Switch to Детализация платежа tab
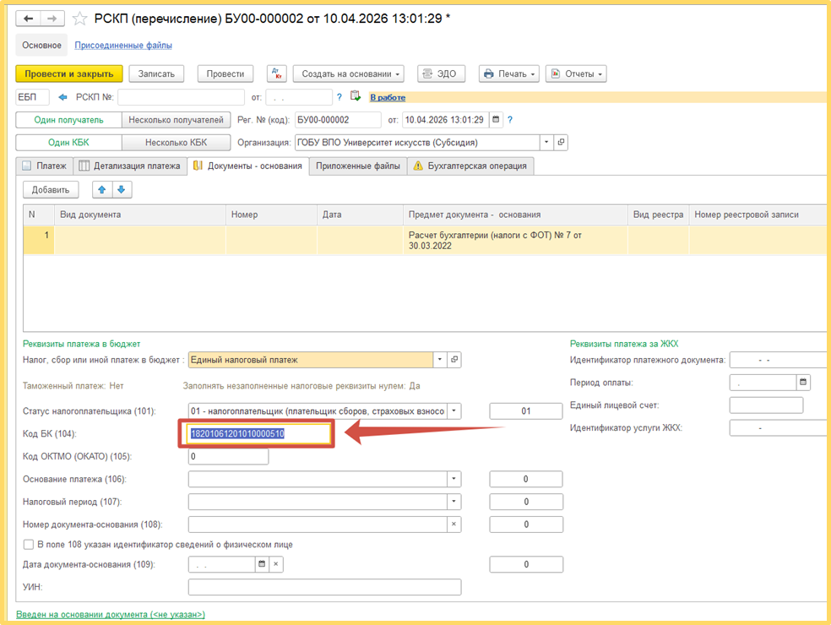The width and height of the screenshot is (831, 625). [x=130, y=166]
